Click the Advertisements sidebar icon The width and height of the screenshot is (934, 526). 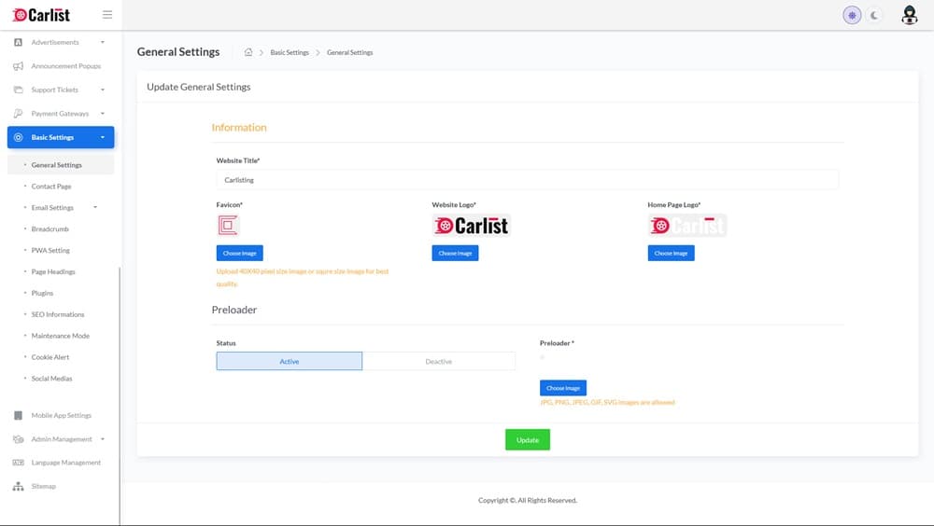point(18,43)
